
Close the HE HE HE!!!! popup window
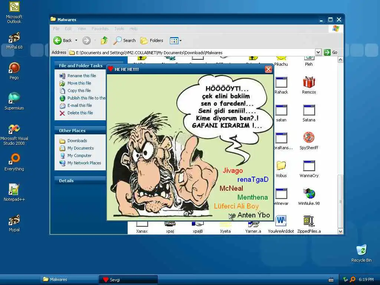pos(268,69)
